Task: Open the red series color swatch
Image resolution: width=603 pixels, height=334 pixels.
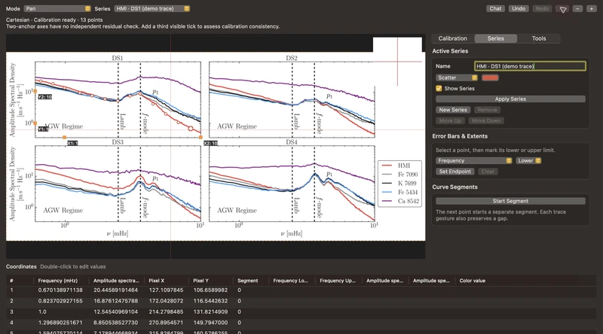Action: pyautogui.click(x=490, y=77)
